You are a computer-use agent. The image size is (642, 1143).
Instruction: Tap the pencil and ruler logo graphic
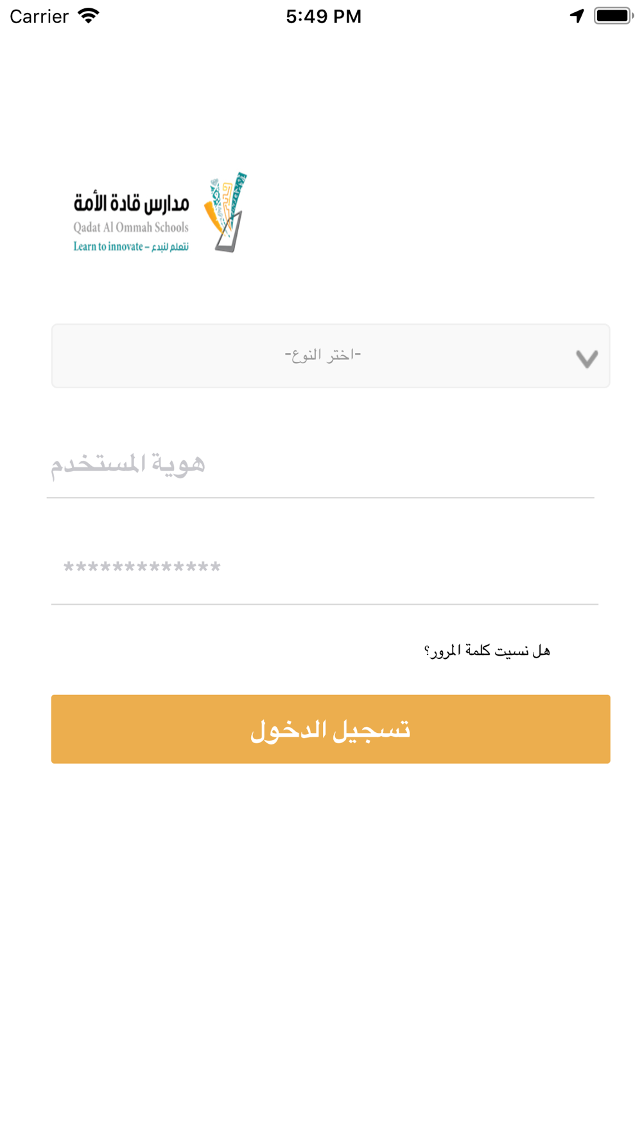225,213
